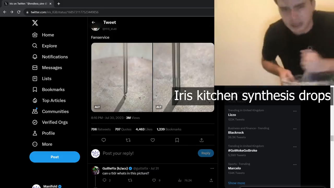Click the X logo icon
The width and height of the screenshot is (334, 188).
(35, 23)
